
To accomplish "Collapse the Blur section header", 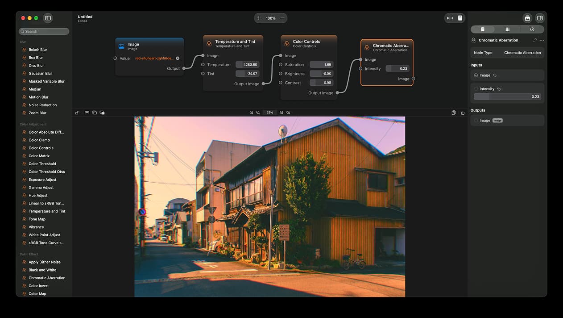I will 23,42.
